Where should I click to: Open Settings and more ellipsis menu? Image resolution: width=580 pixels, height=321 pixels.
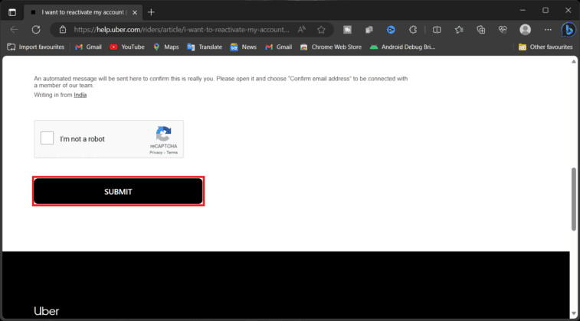point(547,29)
